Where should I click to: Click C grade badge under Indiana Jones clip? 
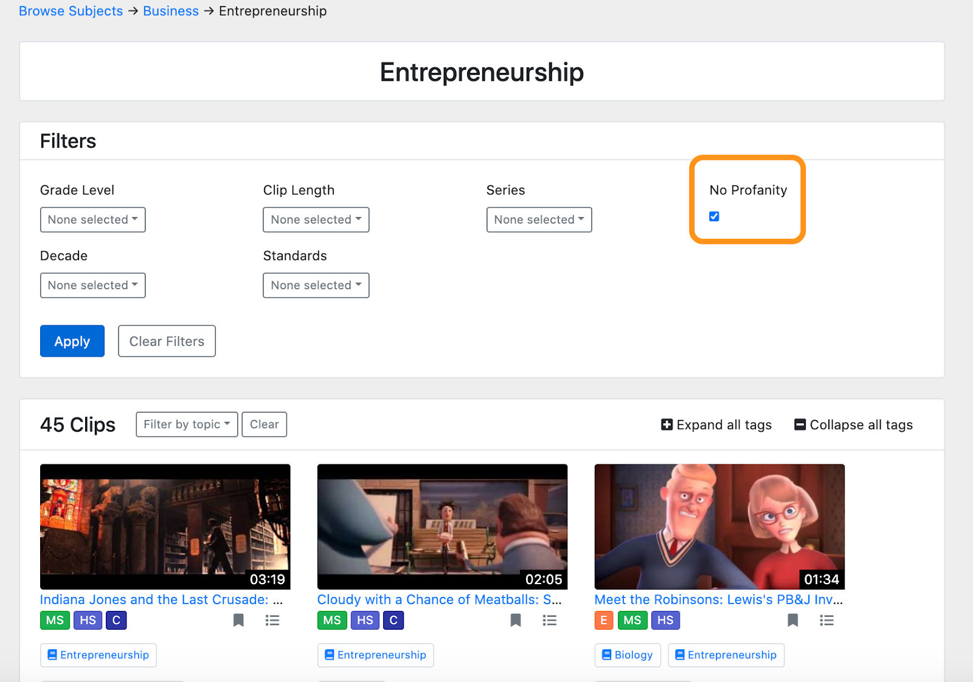[x=116, y=620]
